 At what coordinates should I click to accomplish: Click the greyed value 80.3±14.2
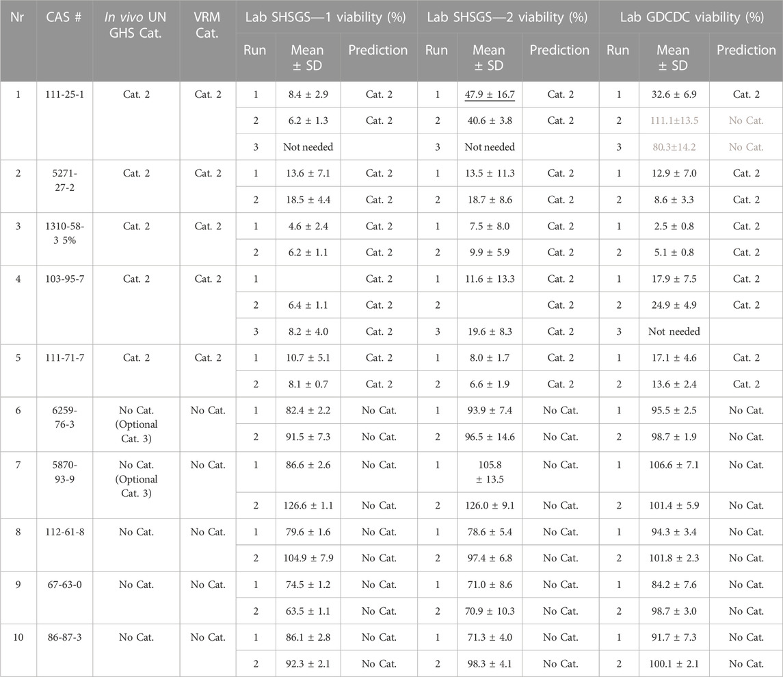pos(674,147)
